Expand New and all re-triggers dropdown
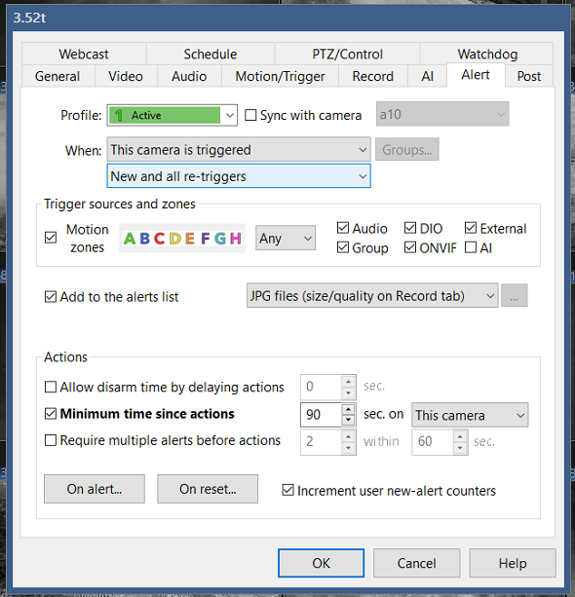Viewport: 575px width, 597px height. pos(239,176)
